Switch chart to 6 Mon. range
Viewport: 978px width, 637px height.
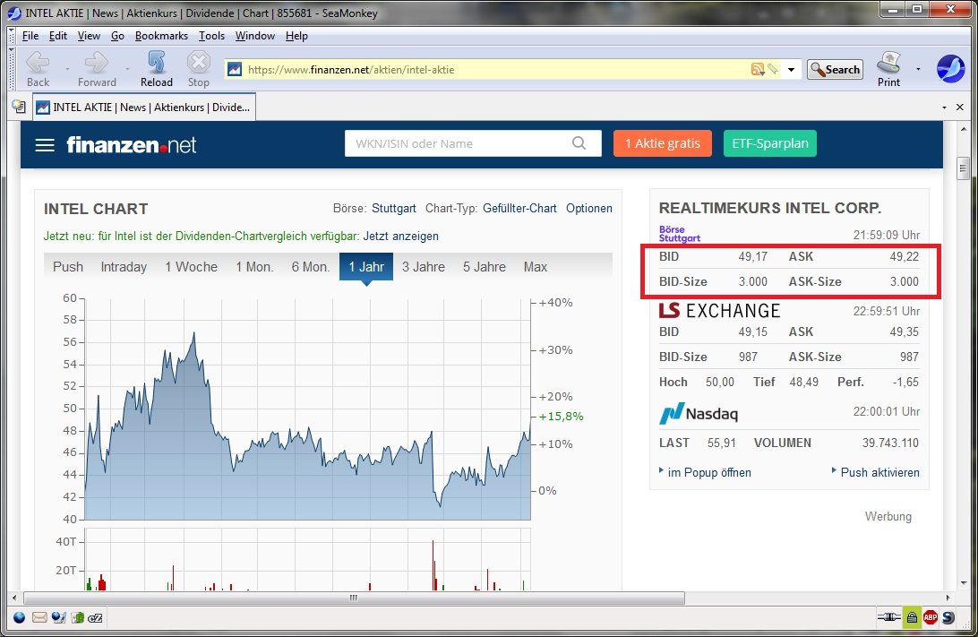pyautogui.click(x=311, y=267)
